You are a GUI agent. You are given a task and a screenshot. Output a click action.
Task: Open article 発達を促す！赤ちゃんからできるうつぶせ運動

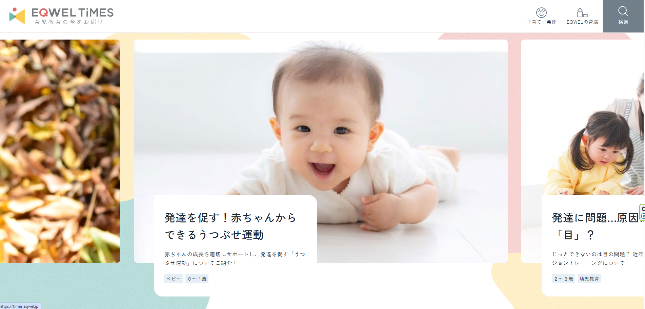click(230, 226)
